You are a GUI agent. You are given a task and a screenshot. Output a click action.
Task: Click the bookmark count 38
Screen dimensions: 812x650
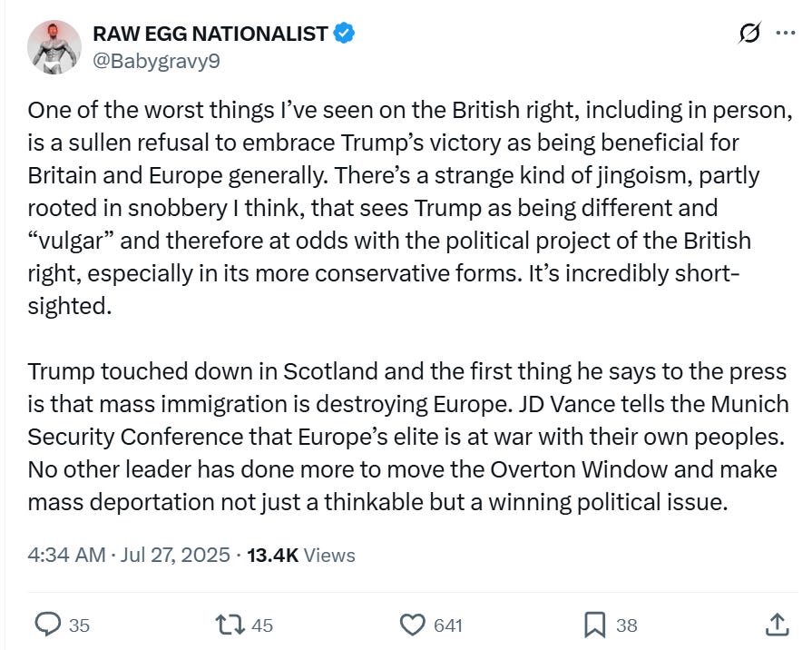[627, 625]
